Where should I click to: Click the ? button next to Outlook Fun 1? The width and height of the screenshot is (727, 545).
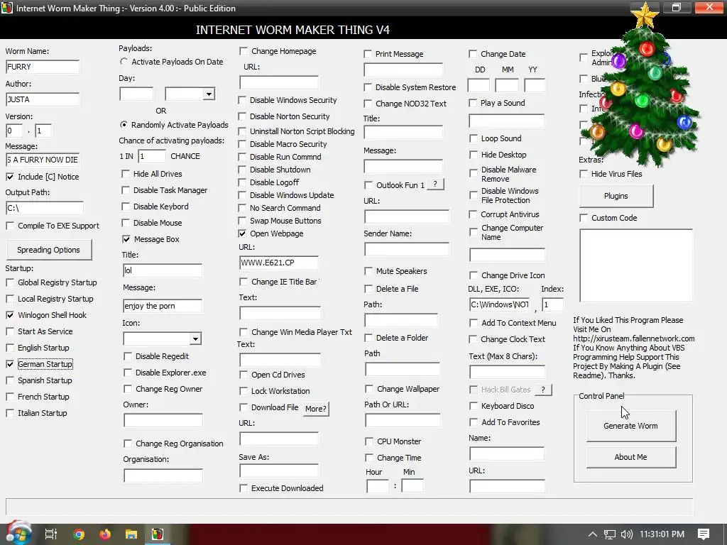tap(435, 185)
